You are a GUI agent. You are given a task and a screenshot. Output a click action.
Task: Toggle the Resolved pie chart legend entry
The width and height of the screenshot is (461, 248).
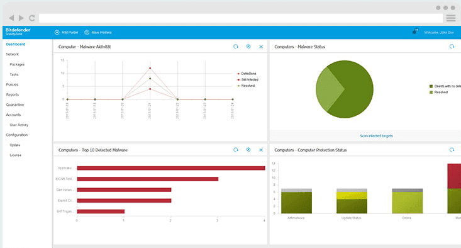(438, 93)
